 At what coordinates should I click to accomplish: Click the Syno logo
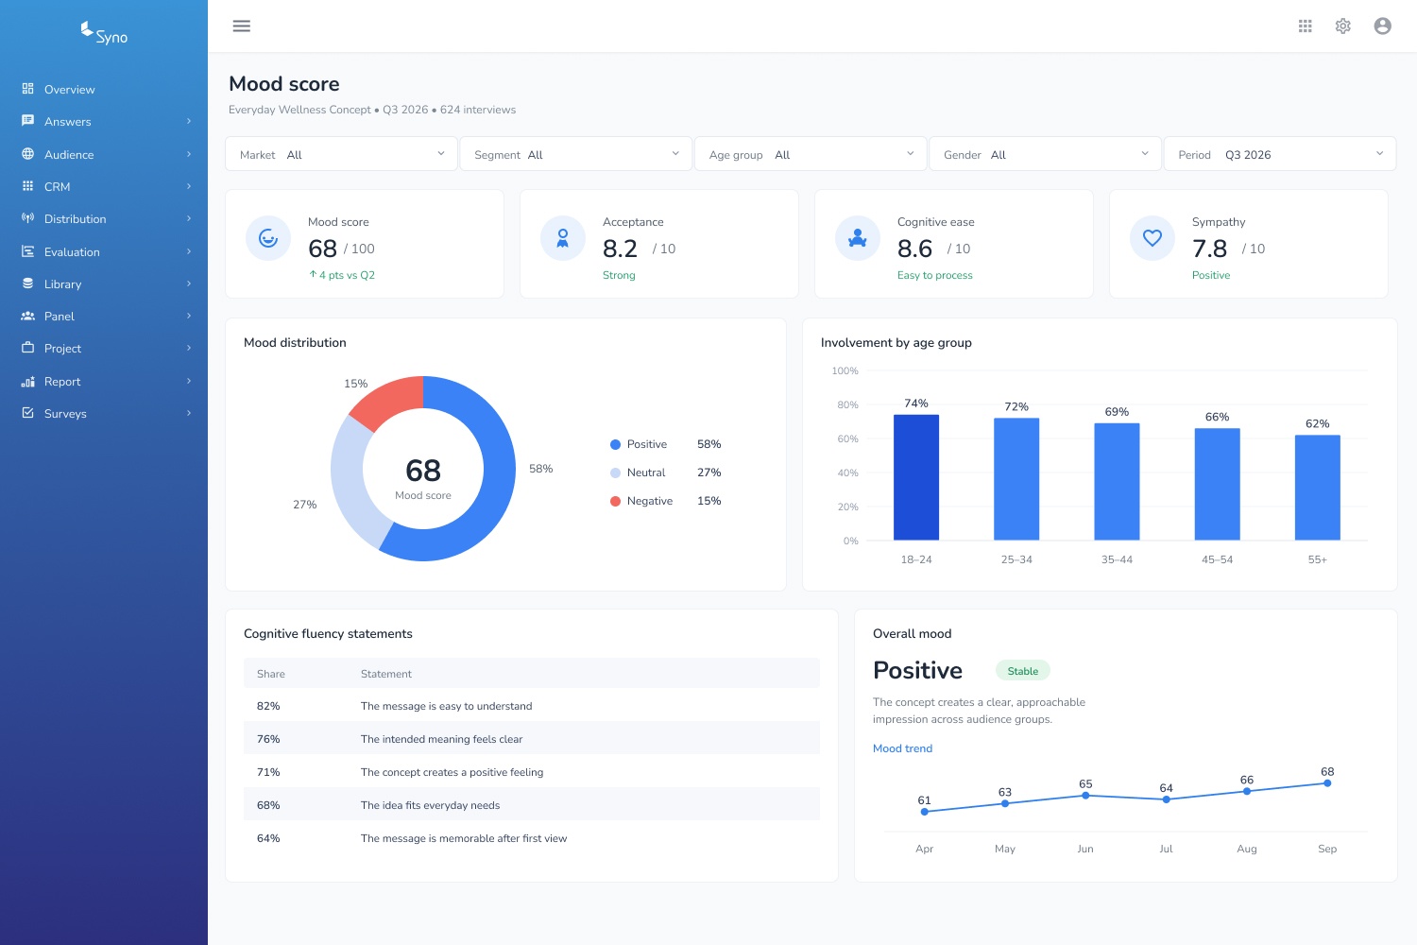[104, 33]
